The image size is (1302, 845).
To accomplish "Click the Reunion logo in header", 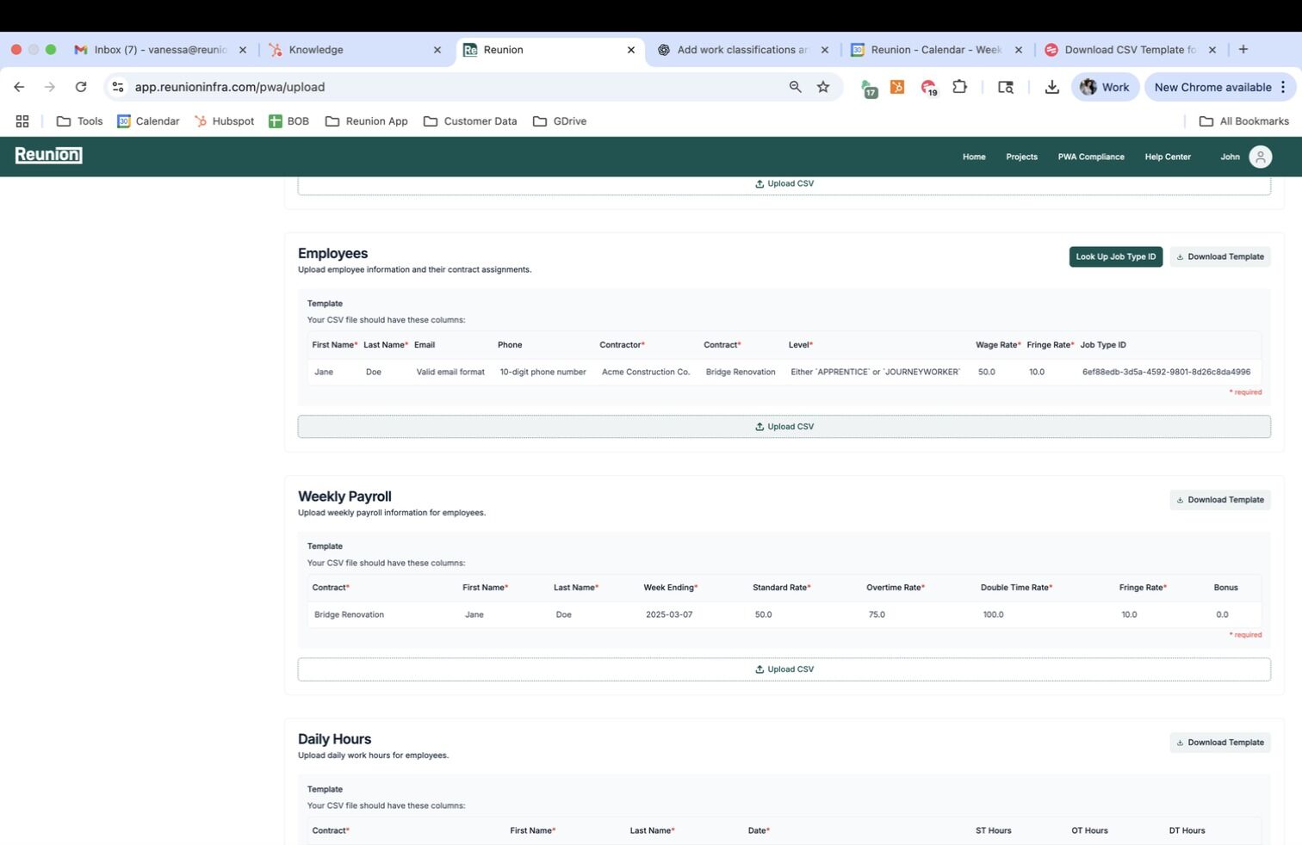I will coord(49,155).
